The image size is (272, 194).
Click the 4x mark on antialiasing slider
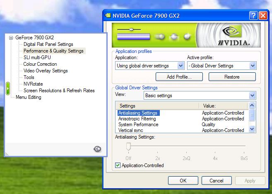click(215, 158)
